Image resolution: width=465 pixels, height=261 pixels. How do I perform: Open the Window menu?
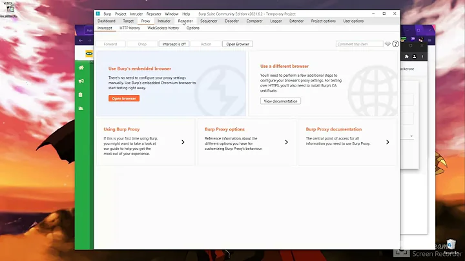click(171, 14)
